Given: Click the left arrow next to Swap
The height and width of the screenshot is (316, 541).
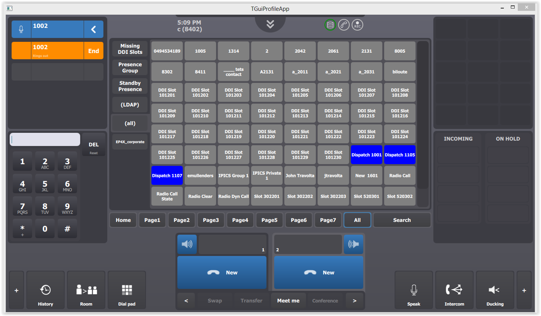Looking at the screenshot, I should click(187, 301).
